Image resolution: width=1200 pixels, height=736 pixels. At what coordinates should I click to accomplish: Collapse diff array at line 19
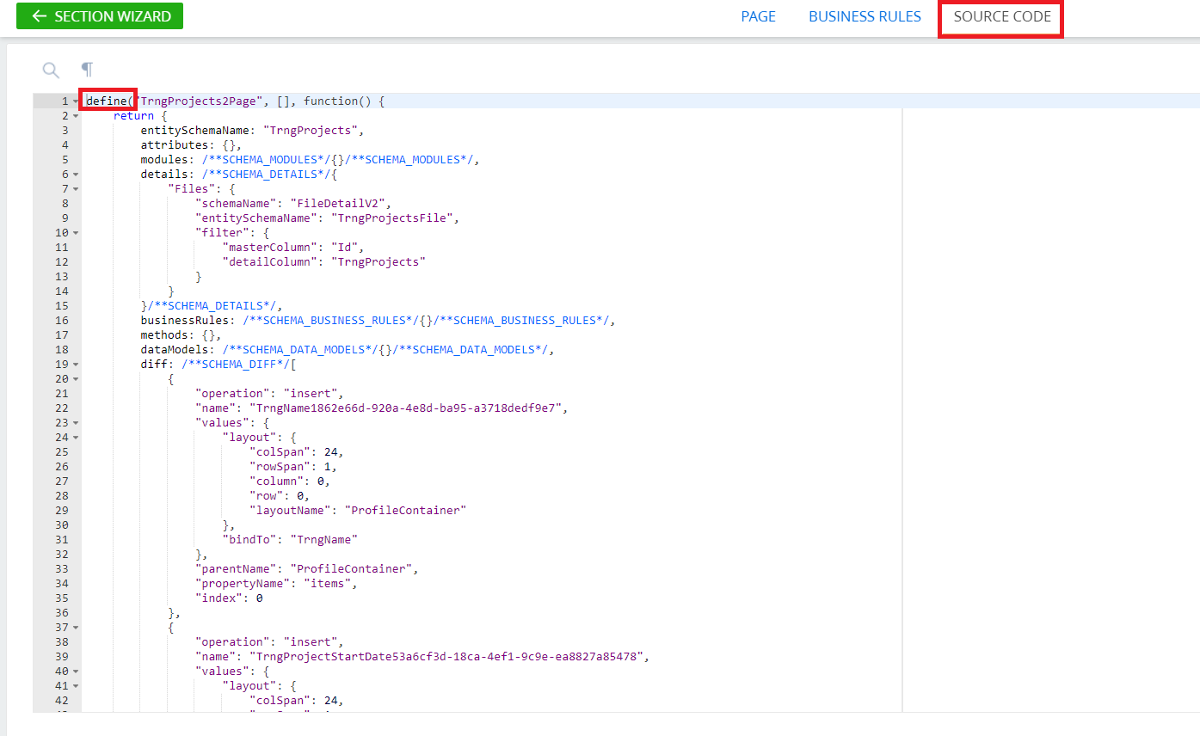(76, 365)
